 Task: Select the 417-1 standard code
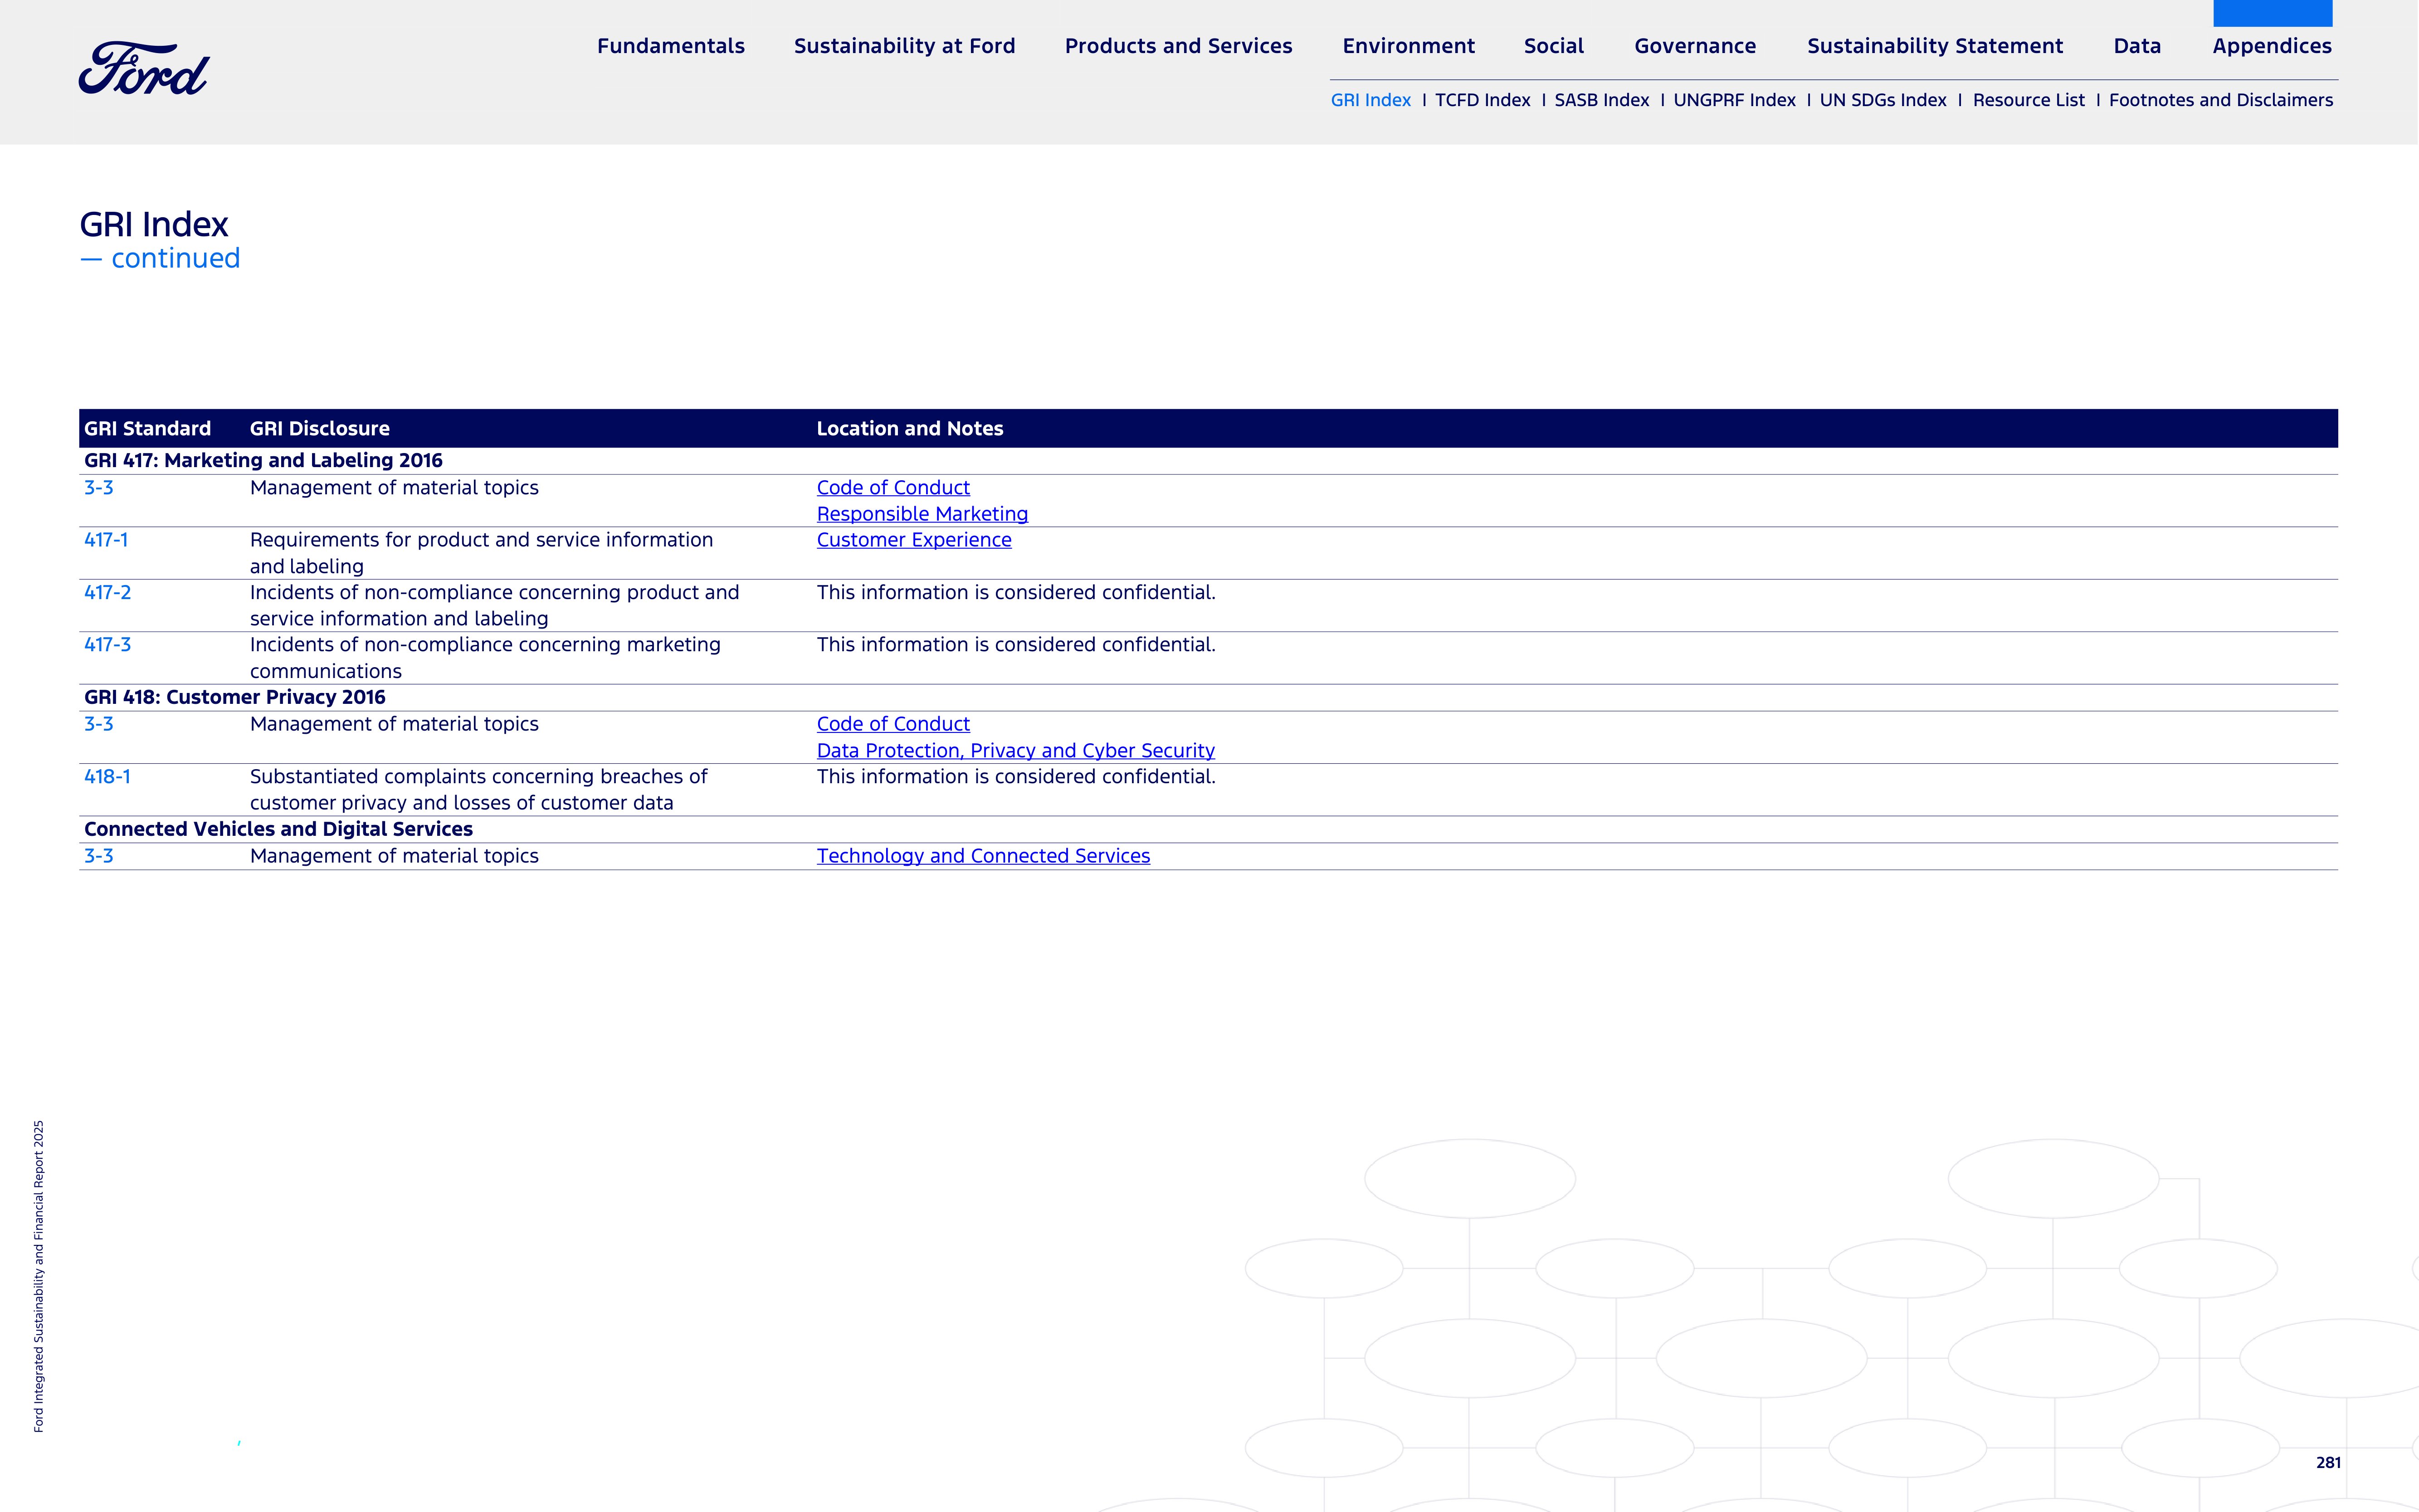(x=106, y=540)
